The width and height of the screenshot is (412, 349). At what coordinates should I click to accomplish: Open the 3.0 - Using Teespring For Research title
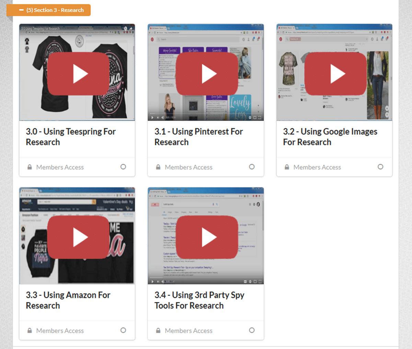pos(71,137)
